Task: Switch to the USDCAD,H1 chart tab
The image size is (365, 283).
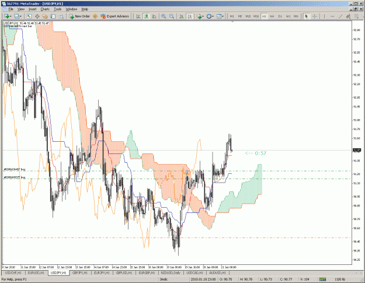Action: click(195, 272)
